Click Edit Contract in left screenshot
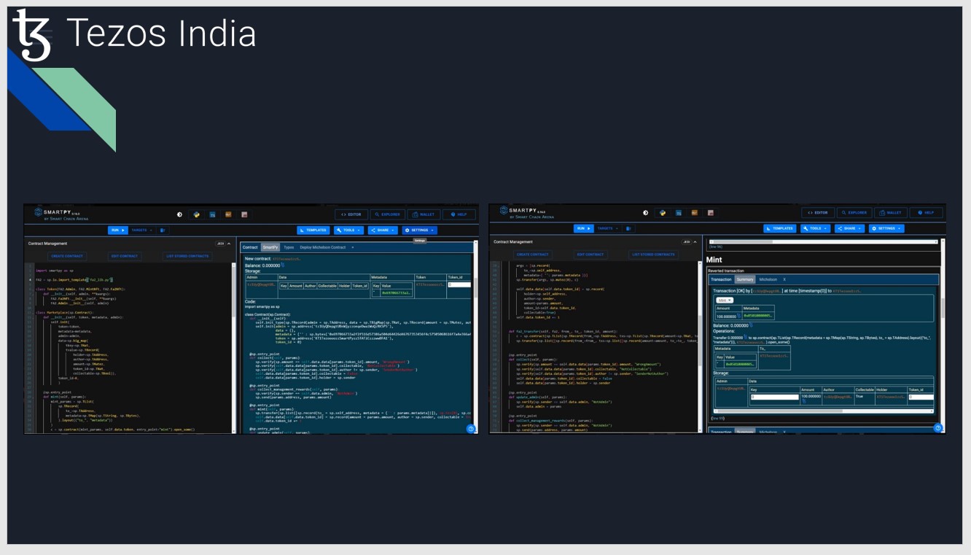 (125, 256)
